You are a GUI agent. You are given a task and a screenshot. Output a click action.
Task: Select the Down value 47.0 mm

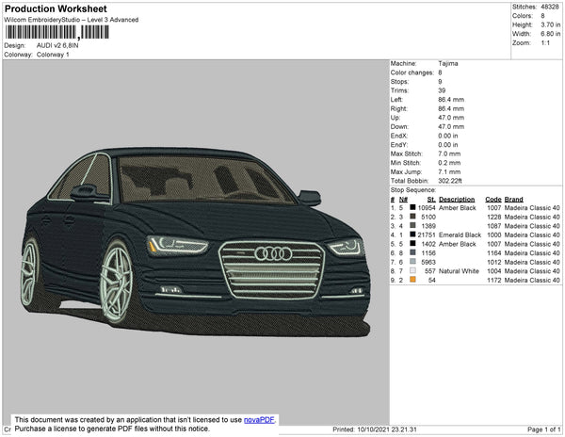pos(451,127)
